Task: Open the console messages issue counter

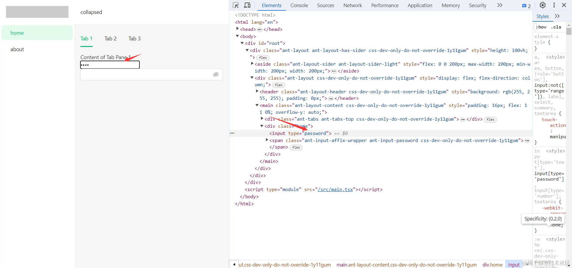Action: (x=526, y=6)
